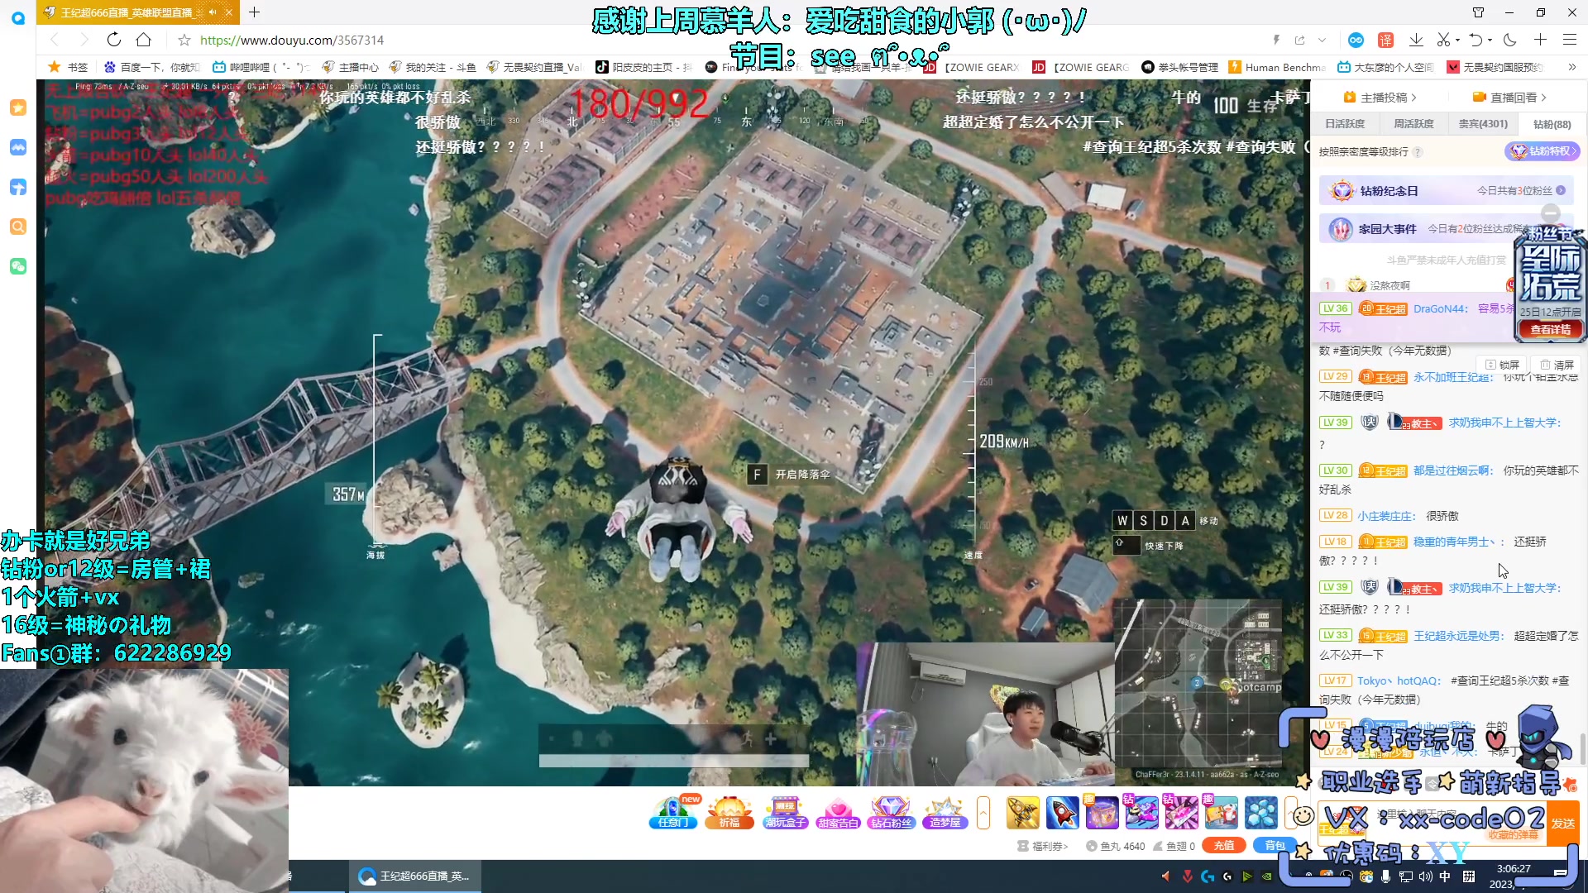Open the 钻石粉丝 activity icon
This screenshot has width=1588, height=893.
(891, 812)
